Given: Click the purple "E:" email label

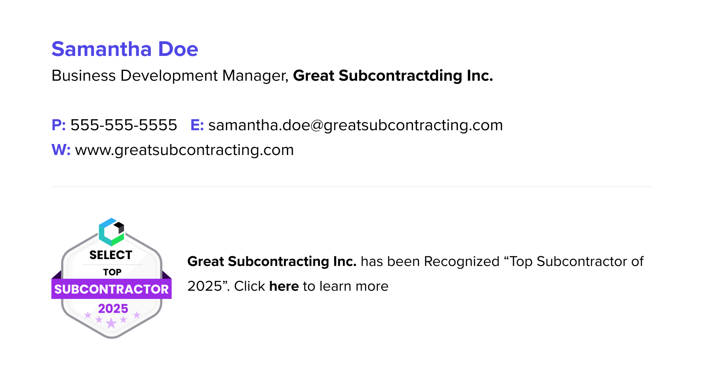Looking at the screenshot, I should click(x=197, y=125).
